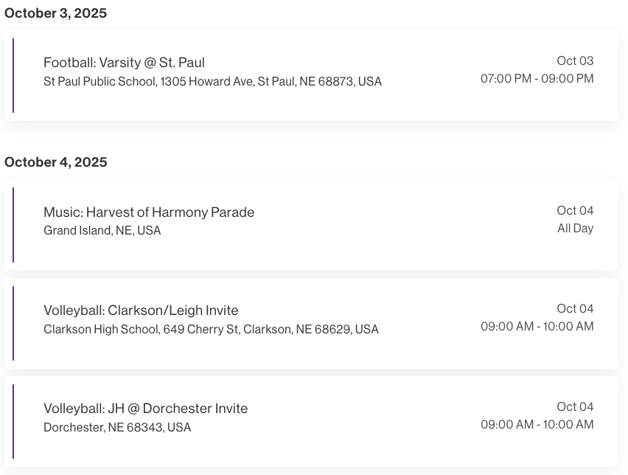Click the Dorchester, NE 68343 location
This screenshot has height=475, width=628.
117,428
